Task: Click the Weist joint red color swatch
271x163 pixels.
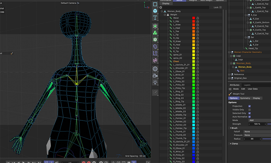Action: tap(193, 18)
